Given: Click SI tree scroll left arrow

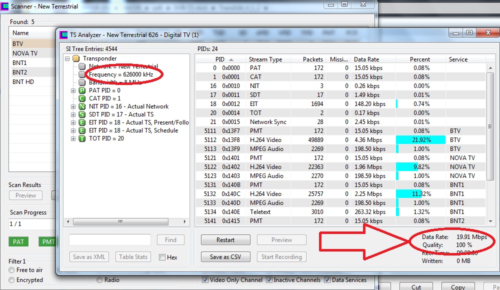Looking at the screenshot, I should click(x=67, y=221).
